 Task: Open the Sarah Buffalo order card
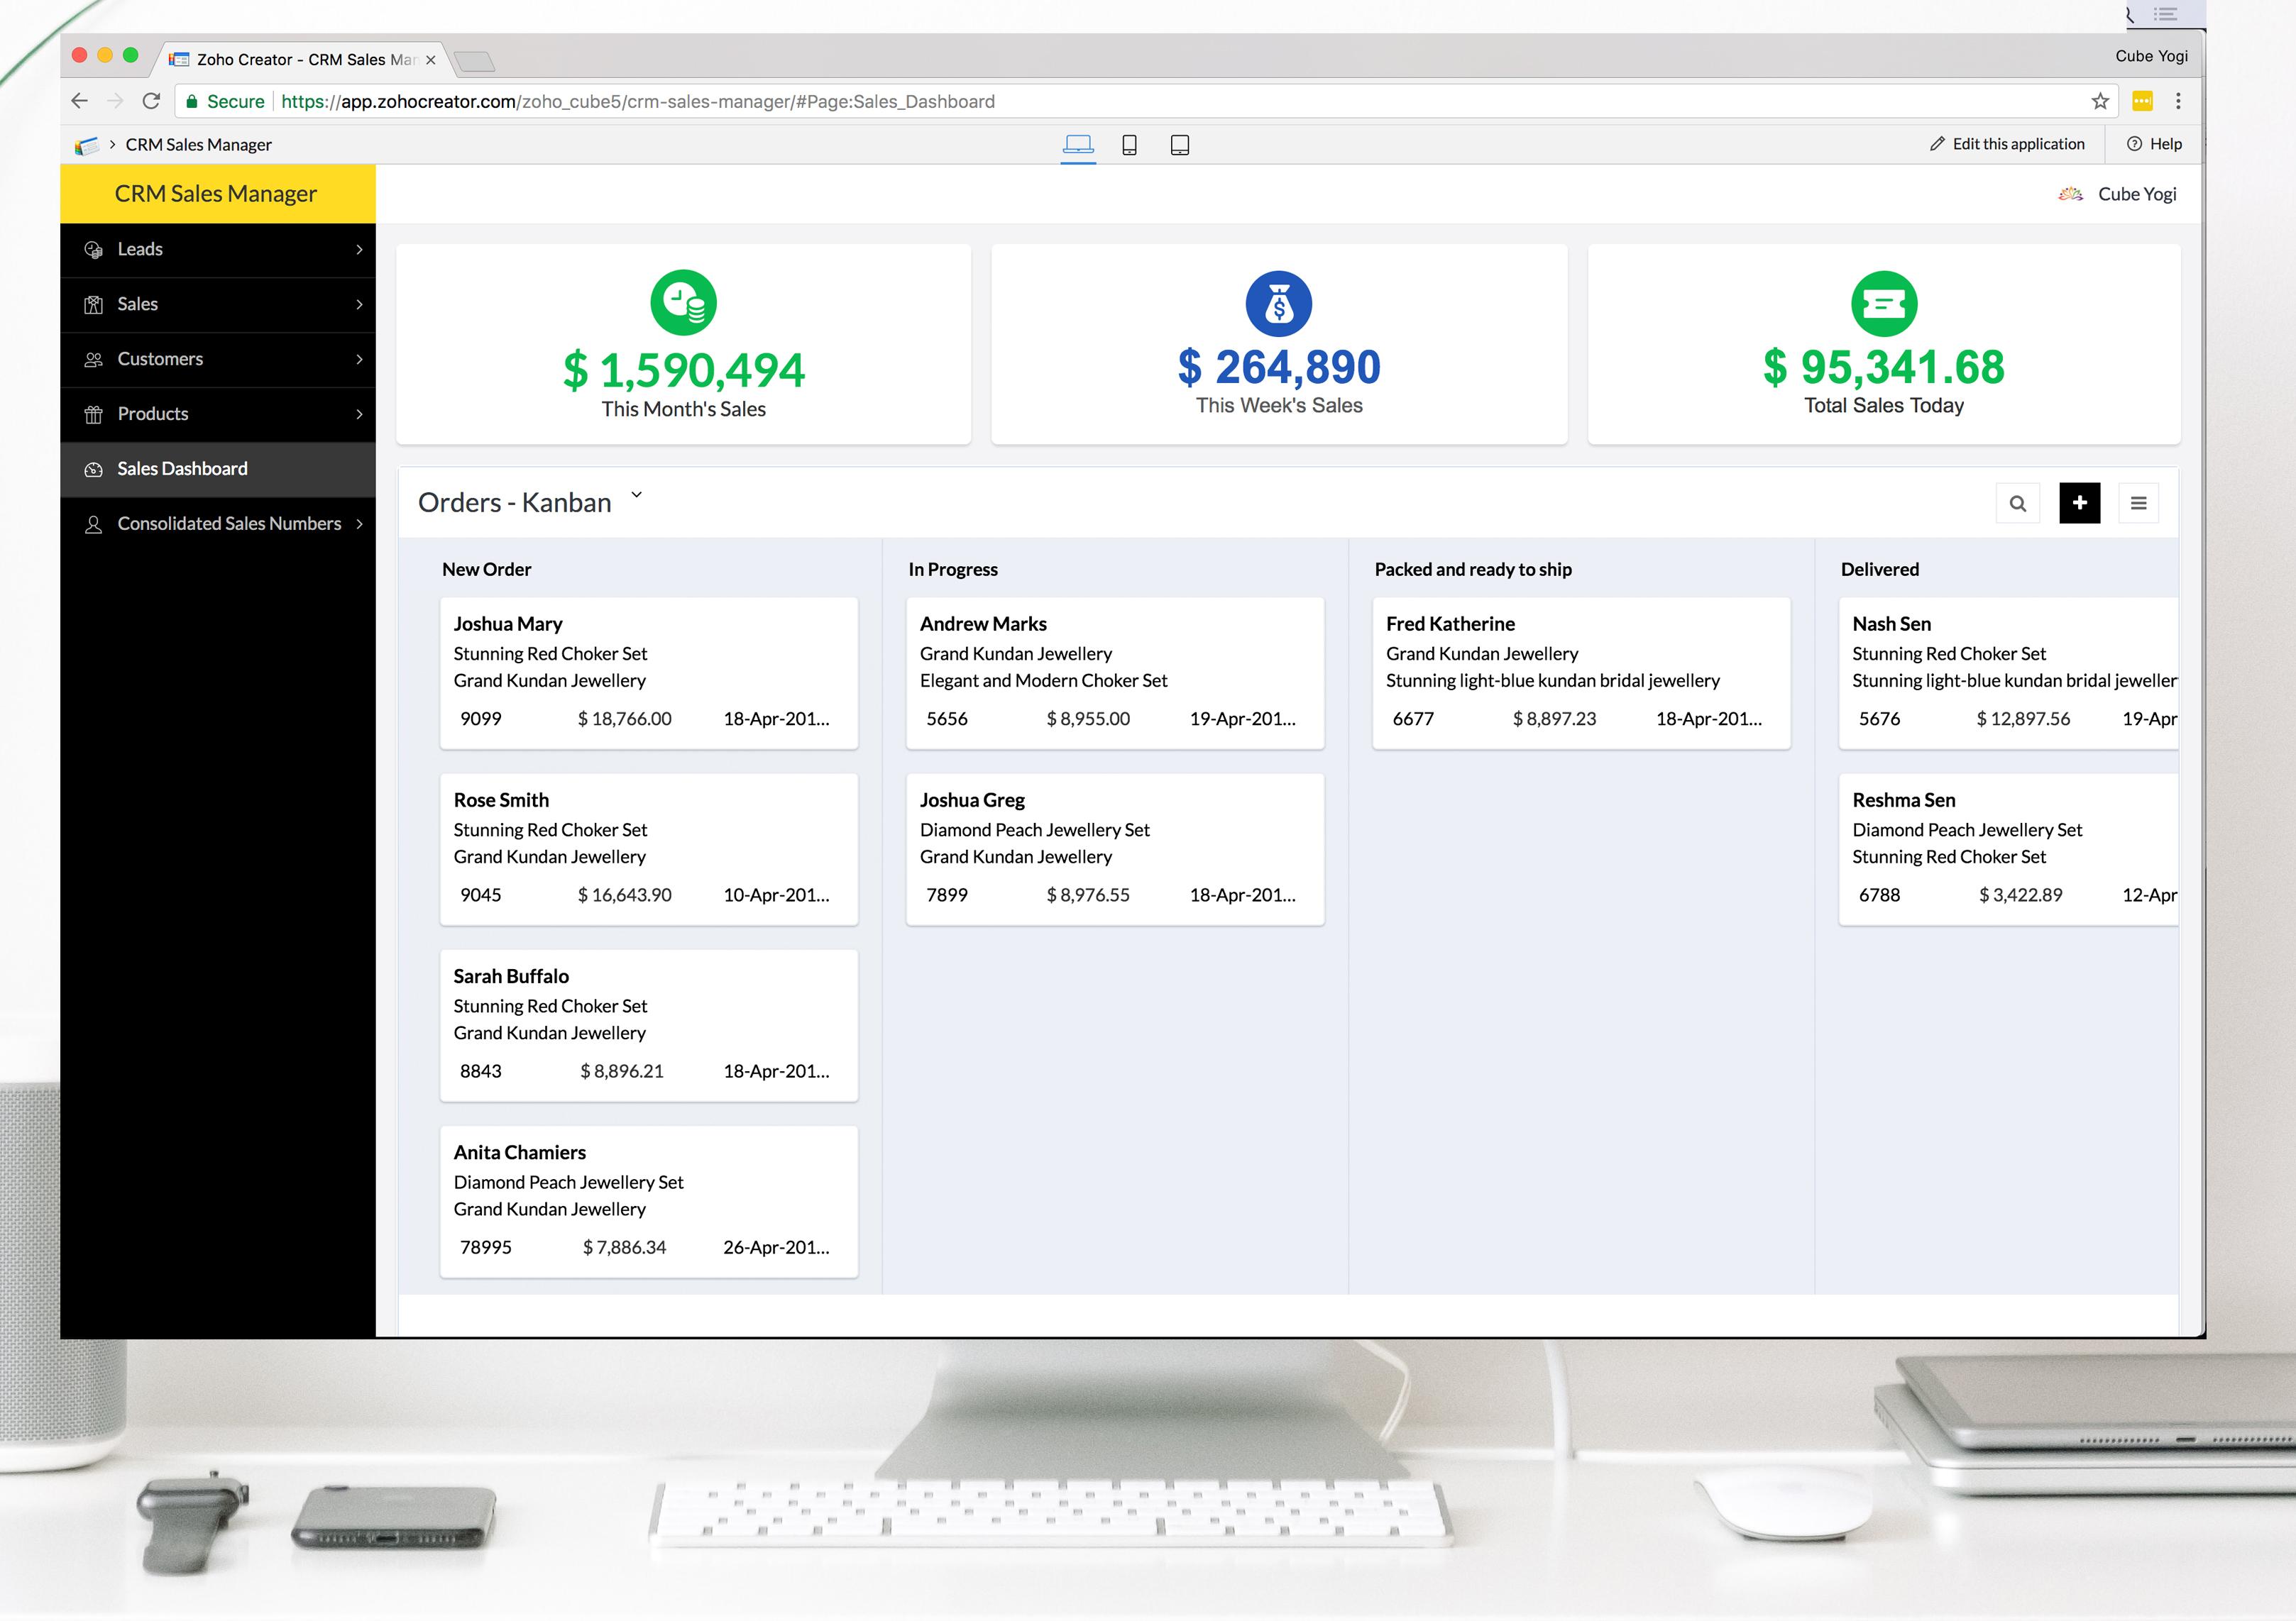click(649, 1025)
